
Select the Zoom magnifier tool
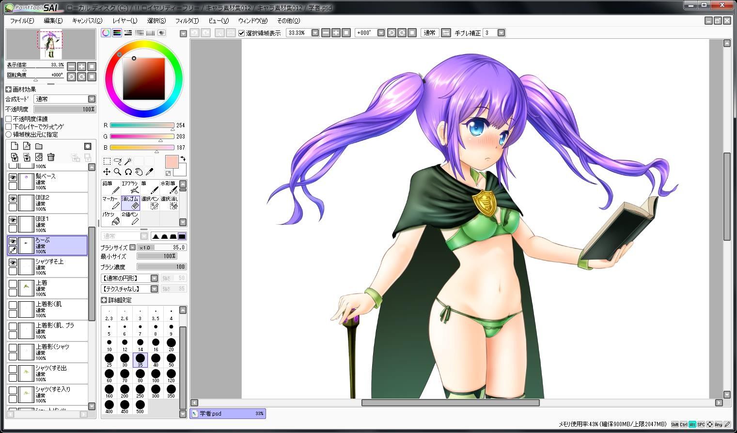117,172
